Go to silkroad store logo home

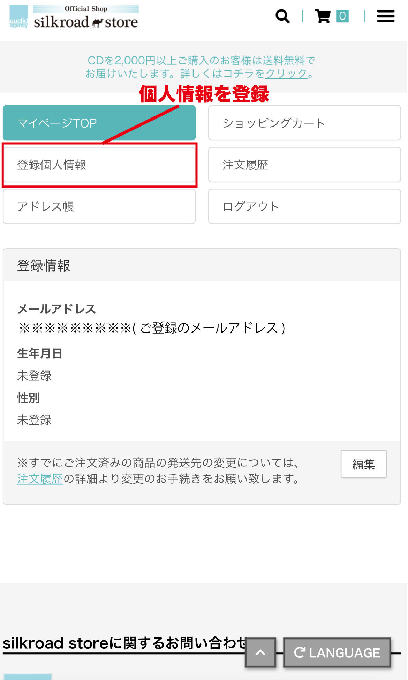click(x=86, y=17)
